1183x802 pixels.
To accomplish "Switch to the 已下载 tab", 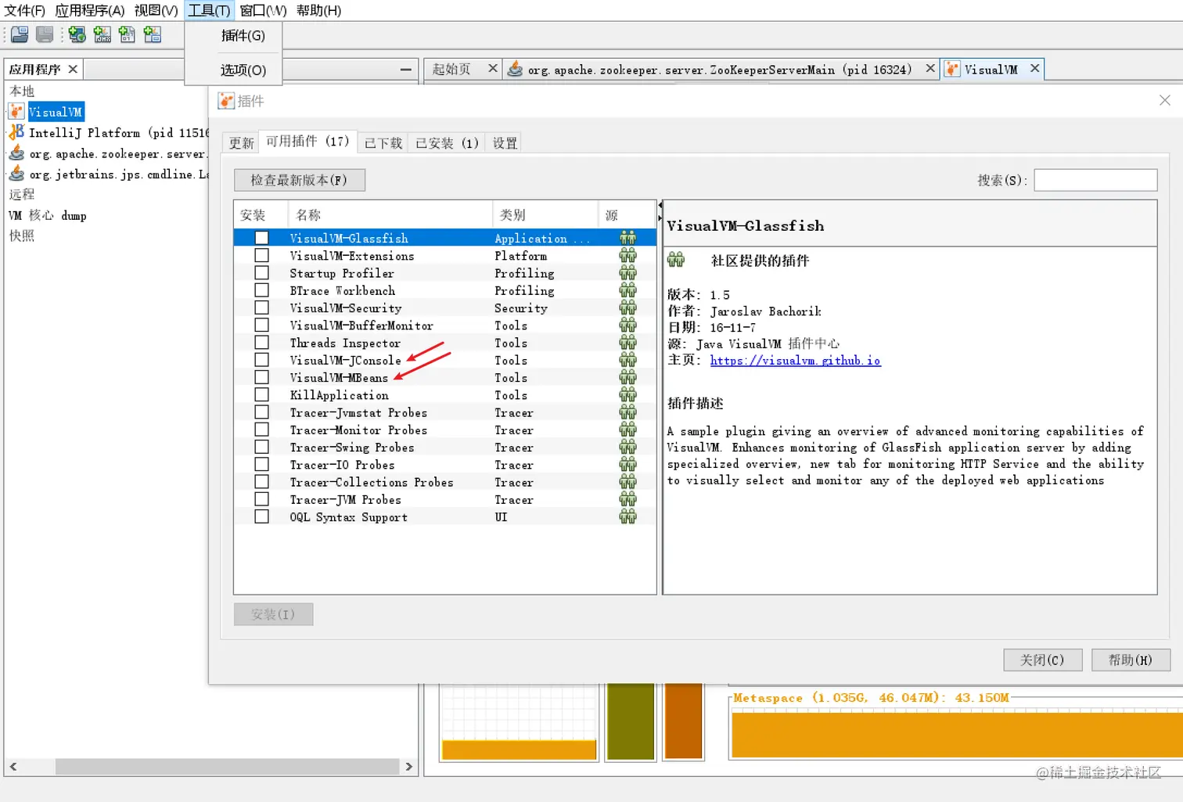I will coord(383,142).
